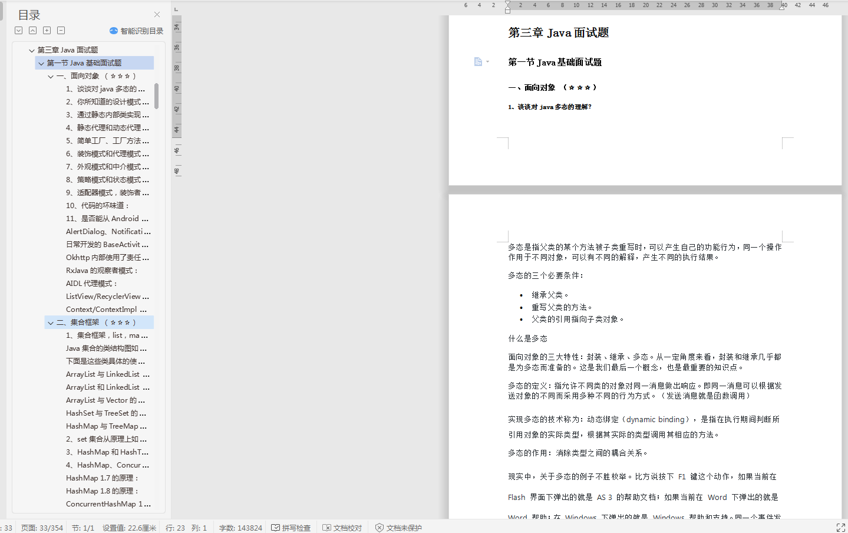Close the 目录 outline panel
The height and width of the screenshot is (533, 848).
[x=157, y=14]
